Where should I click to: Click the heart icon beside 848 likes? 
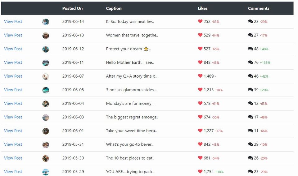tap(200, 62)
